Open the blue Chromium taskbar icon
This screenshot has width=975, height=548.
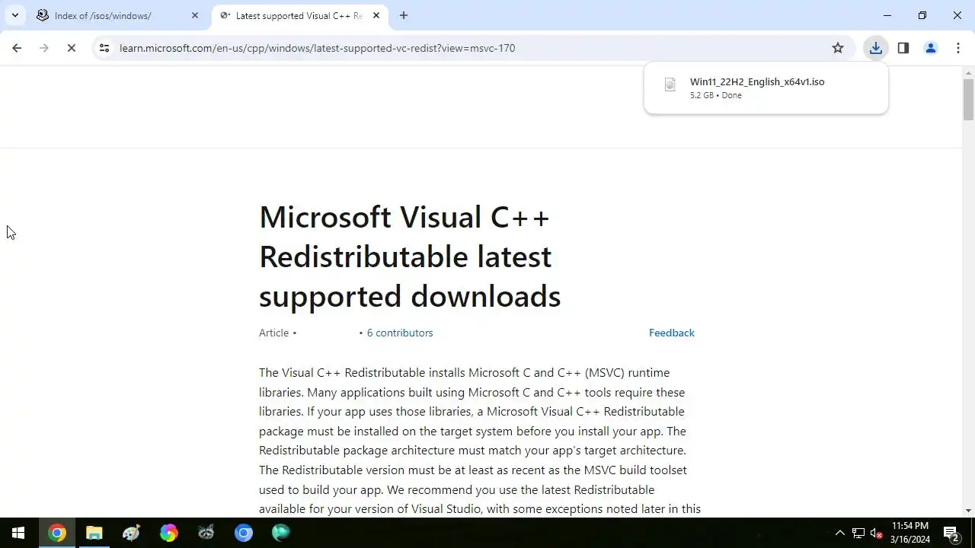(x=244, y=533)
